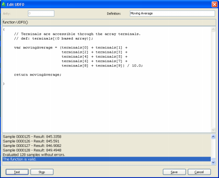Click the code editor scroll down arrow

pyautogui.click(x=213, y=130)
